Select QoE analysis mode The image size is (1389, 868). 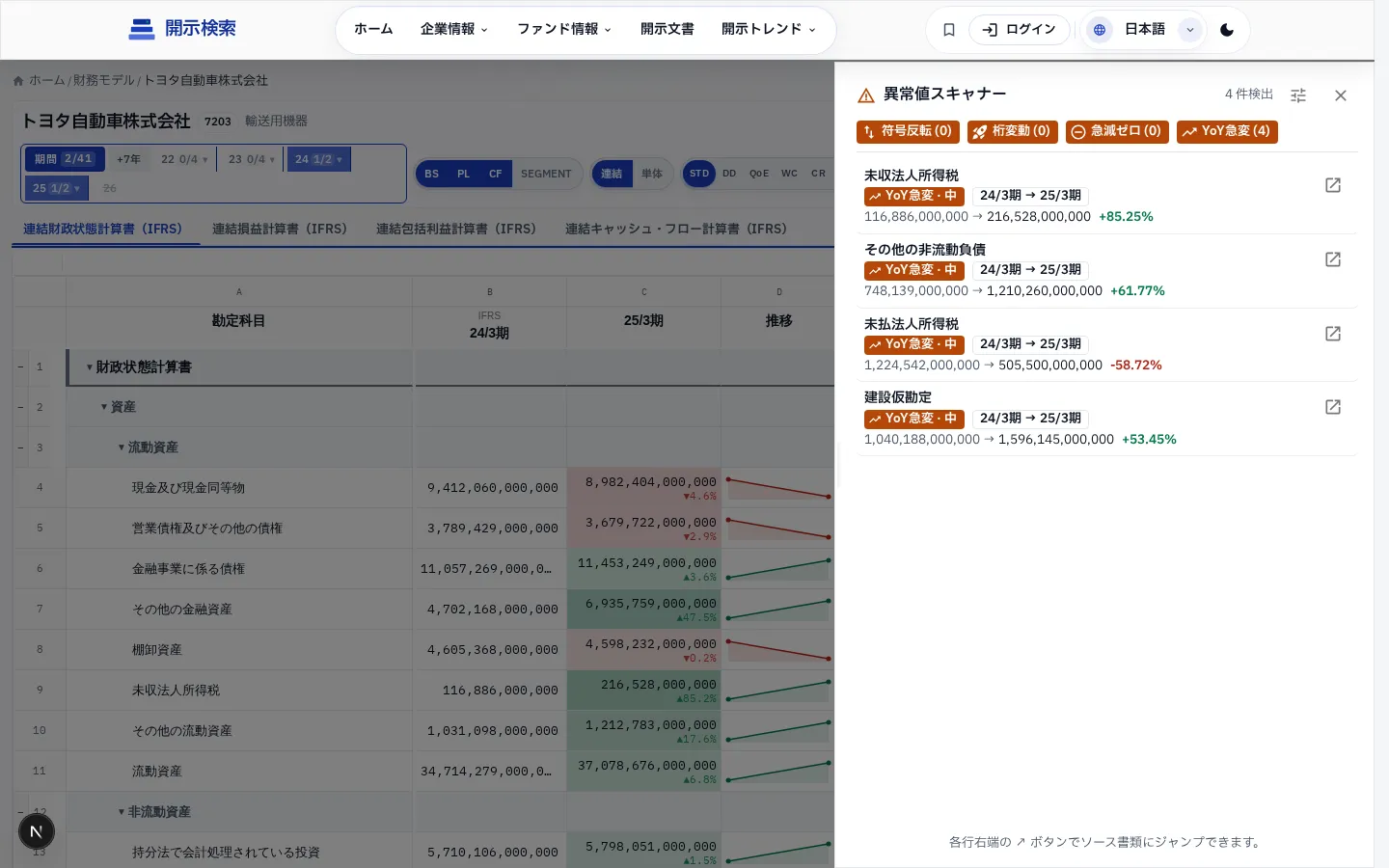click(759, 174)
